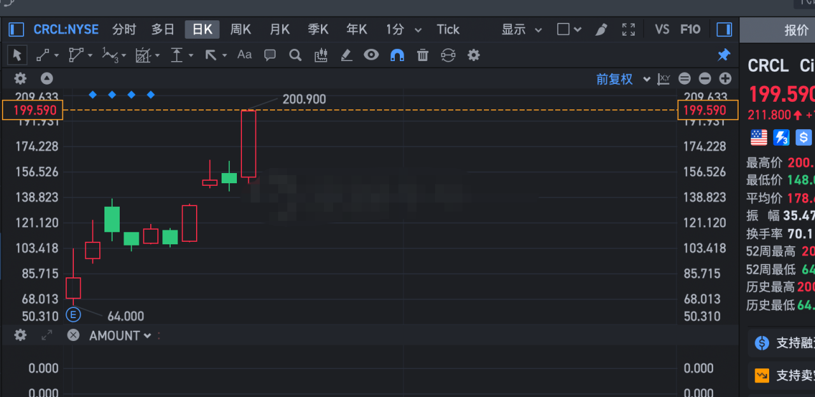
Task: Switch to the 多日 multi-day tab
Action: coord(163,29)
